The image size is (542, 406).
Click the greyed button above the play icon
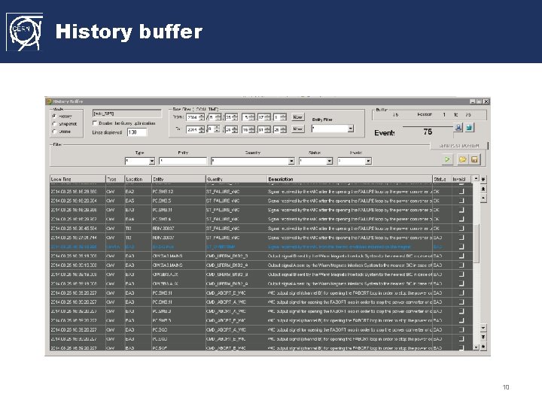coord(458,146)
